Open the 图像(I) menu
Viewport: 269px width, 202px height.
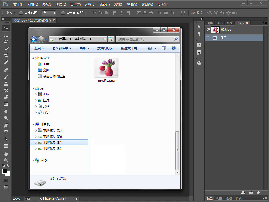click(x=47, y=4)
